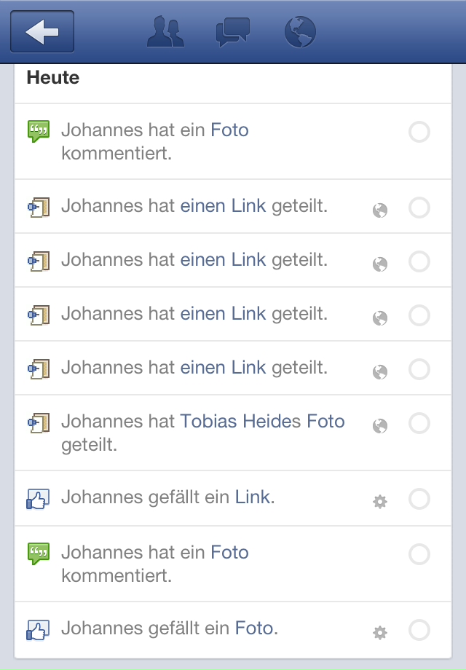Open the notifications globe icon
The width and height of the screenshot is (466, 670).
pyautogui.click(x=299, y=32)
